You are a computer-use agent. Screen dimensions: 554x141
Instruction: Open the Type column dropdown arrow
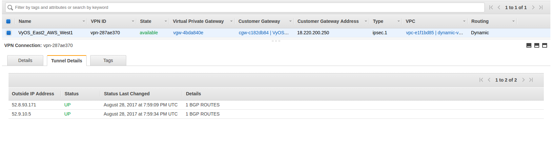[x=399, y=21]
